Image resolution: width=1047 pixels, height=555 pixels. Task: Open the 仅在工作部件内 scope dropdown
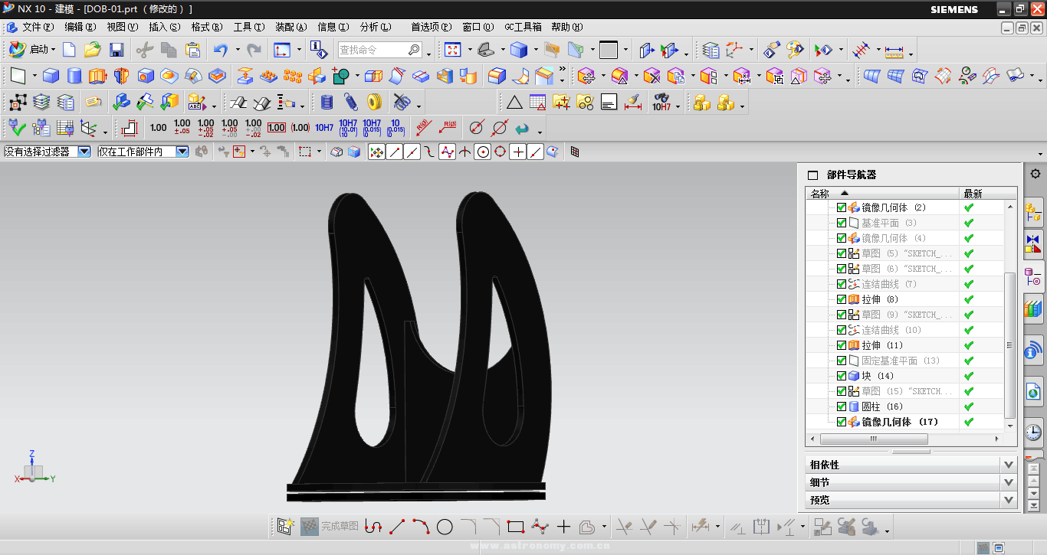[182, 152]
